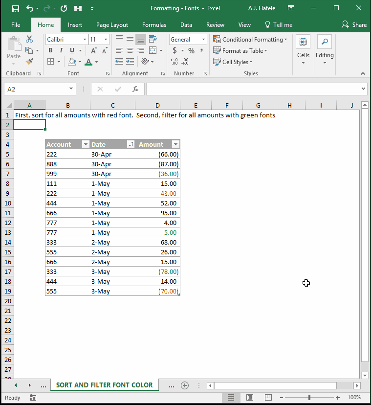Switch to Page Layout view in status bar
Screen dimensions: 371x405
(x=250, y=398)
